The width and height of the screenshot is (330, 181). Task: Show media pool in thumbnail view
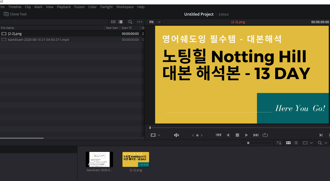[x=288, y=143]
